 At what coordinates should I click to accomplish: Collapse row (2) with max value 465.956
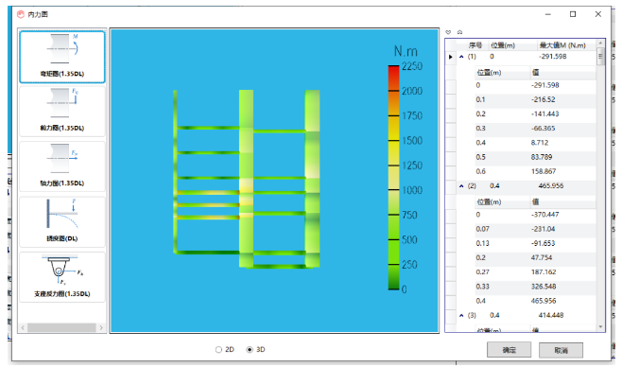(461, 186)
